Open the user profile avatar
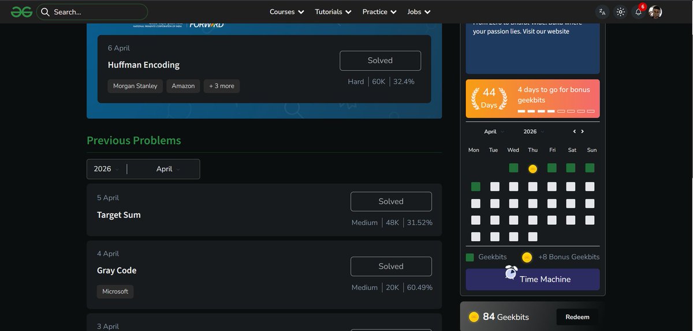The image size is (693, 331). (x=655, y=12)
